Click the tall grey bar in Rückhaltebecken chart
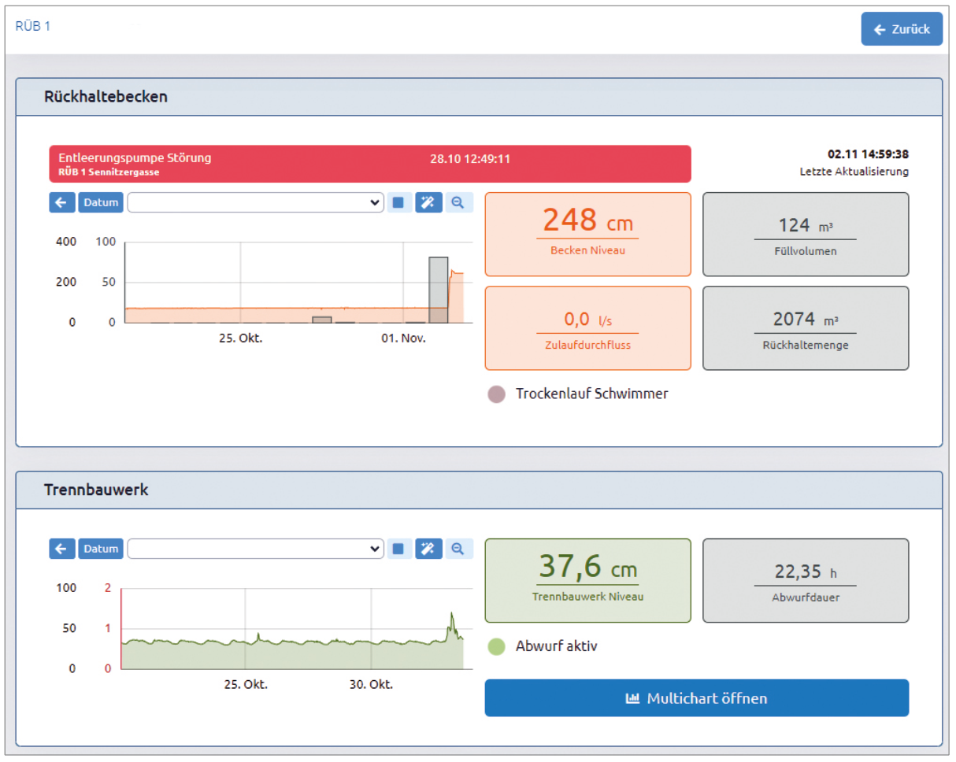 (x=439, y=290)
